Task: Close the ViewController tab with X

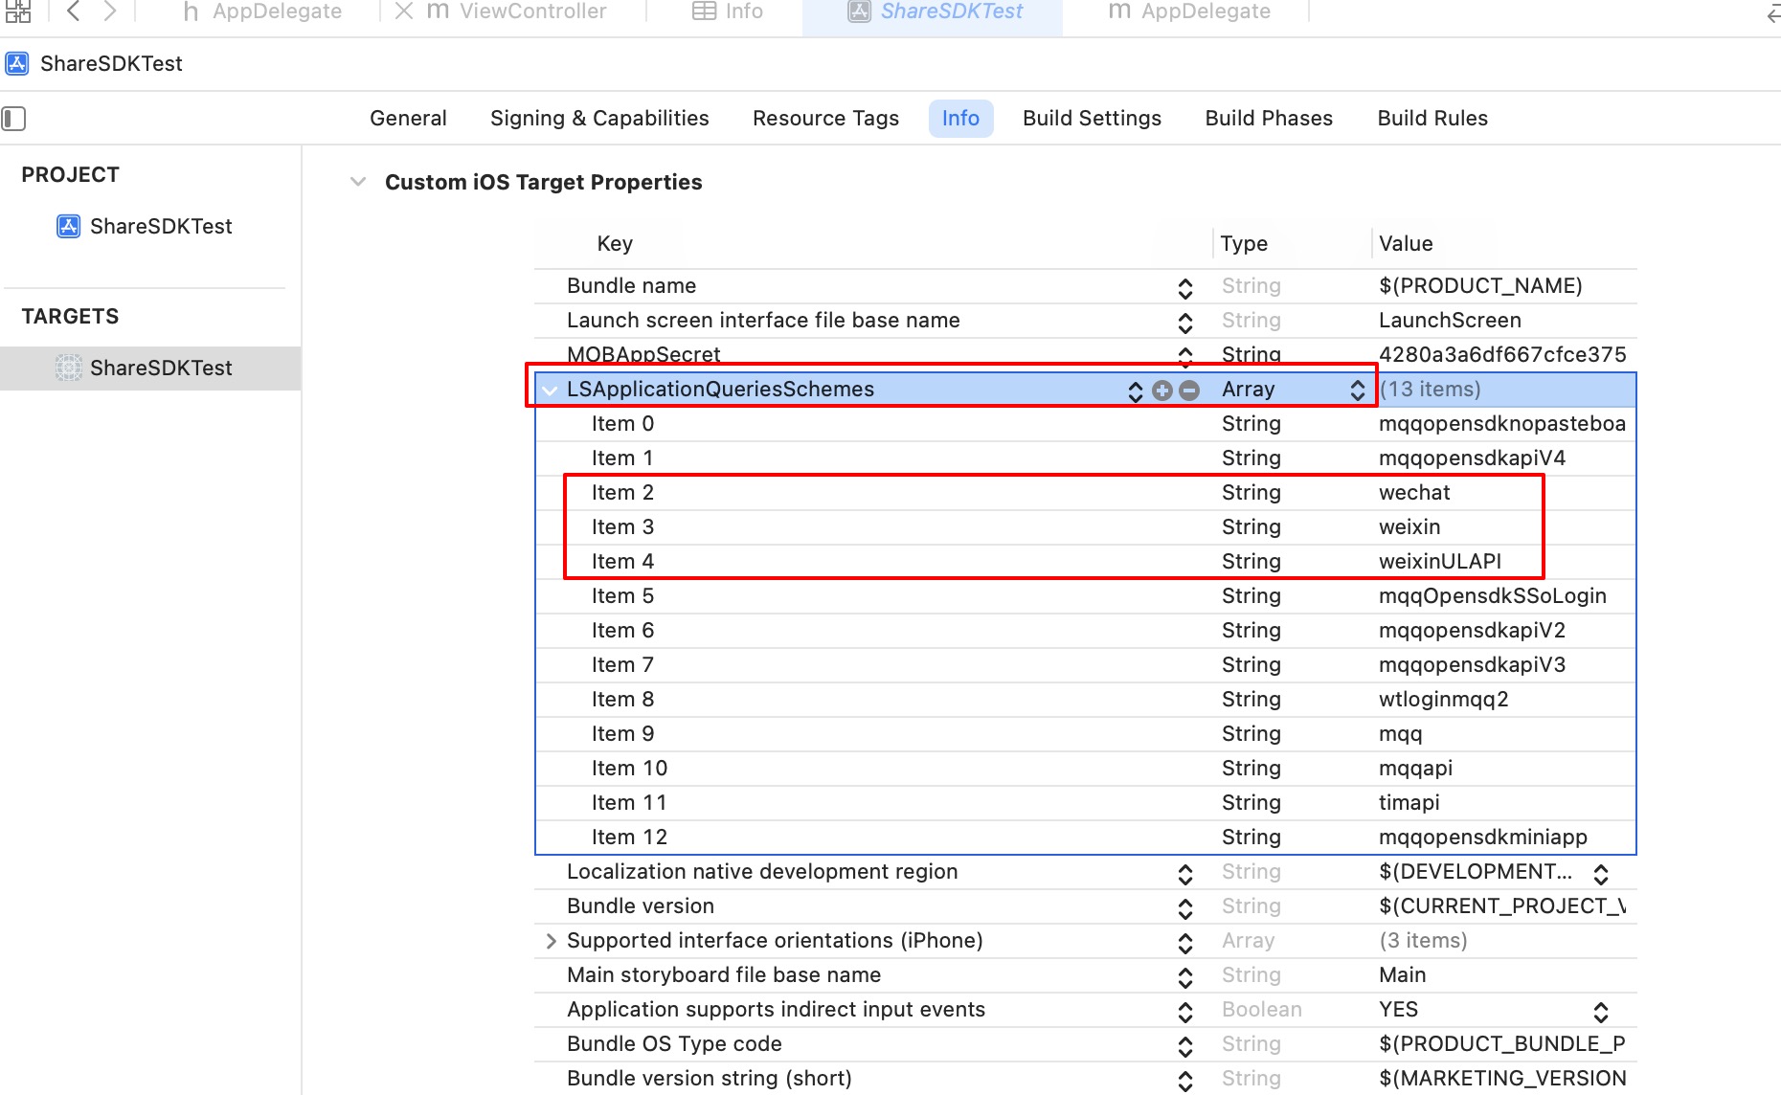Action: pos(404,11)
